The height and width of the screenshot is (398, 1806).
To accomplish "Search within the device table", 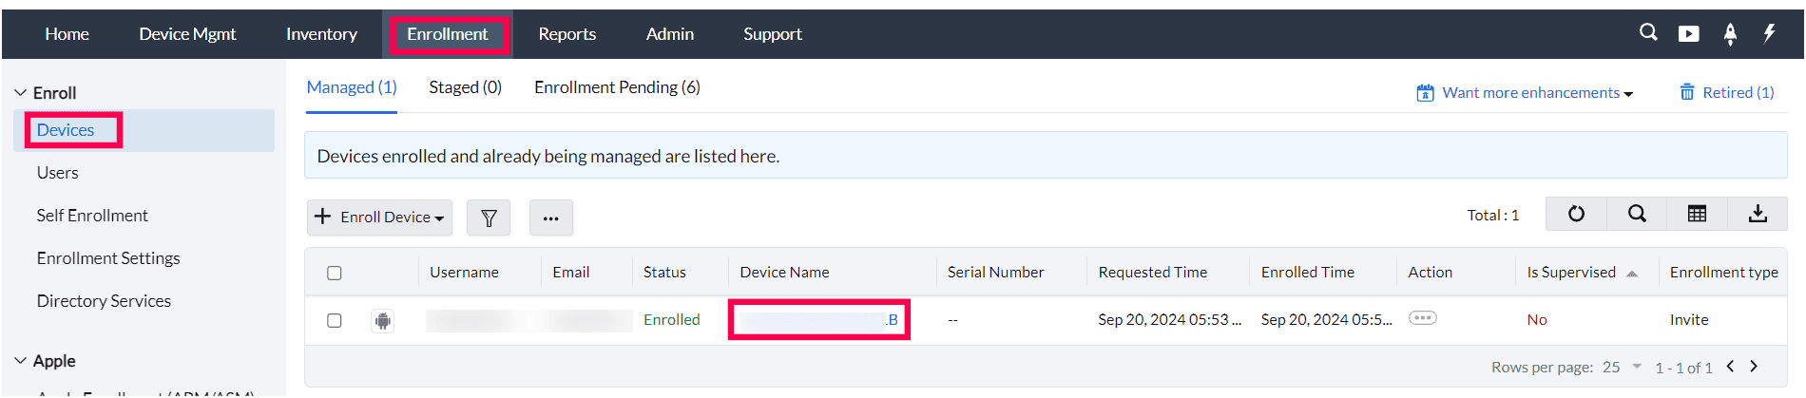I will click(1637, 214).
